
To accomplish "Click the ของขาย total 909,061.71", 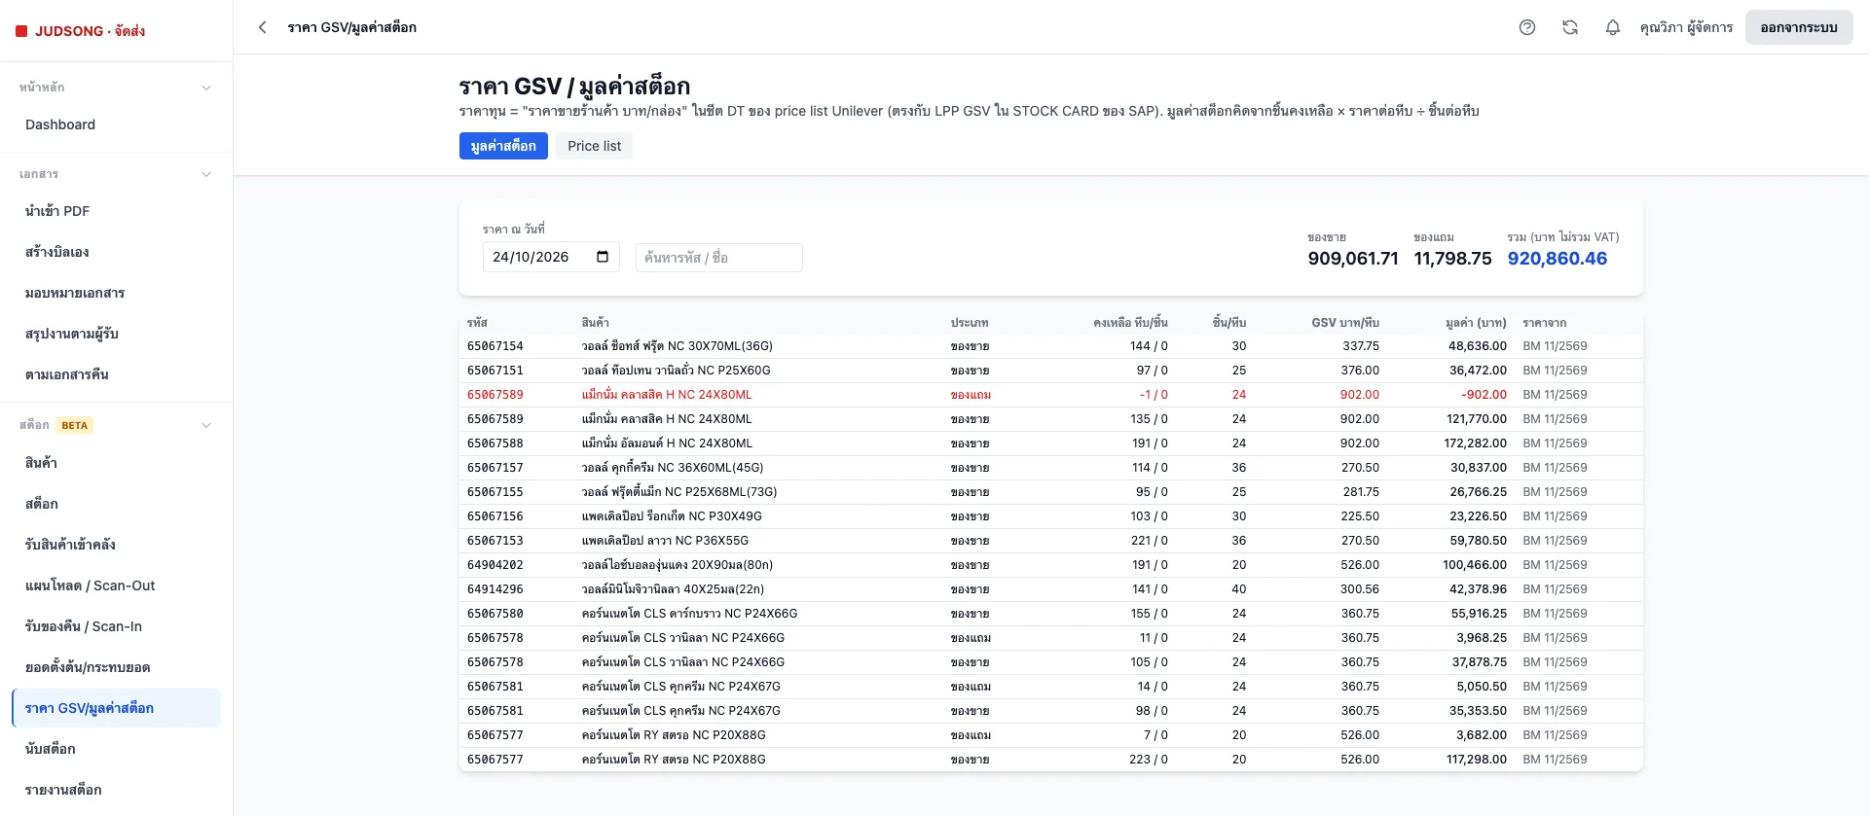I will [x=1353, y=259].
